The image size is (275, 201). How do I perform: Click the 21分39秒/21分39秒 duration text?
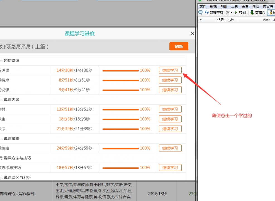tap(74, 129)
